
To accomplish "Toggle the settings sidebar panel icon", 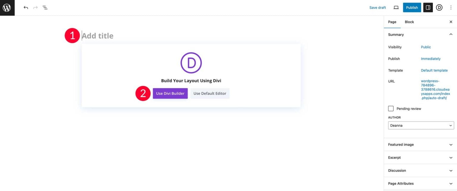I will tap(428, 7).
